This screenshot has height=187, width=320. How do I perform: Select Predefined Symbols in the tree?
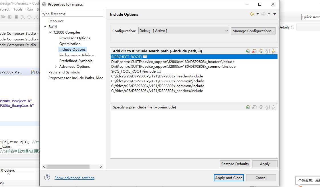[76, 61]
